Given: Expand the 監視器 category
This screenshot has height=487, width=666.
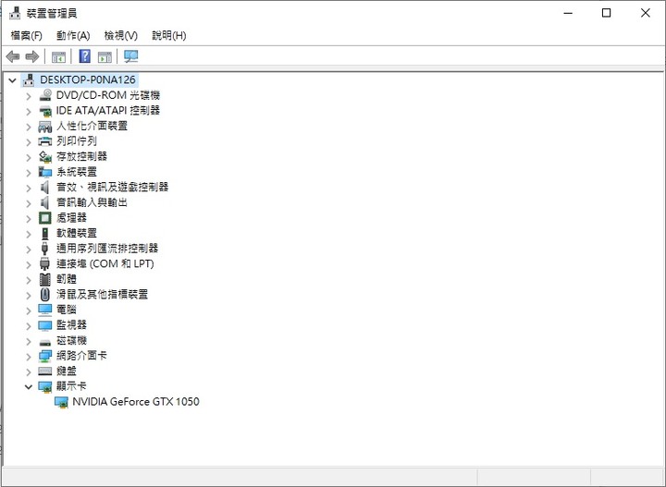Looking at the screenshot, I should point(29,326).
